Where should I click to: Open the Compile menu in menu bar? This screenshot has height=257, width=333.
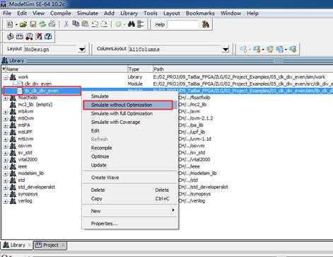[61, 13]
